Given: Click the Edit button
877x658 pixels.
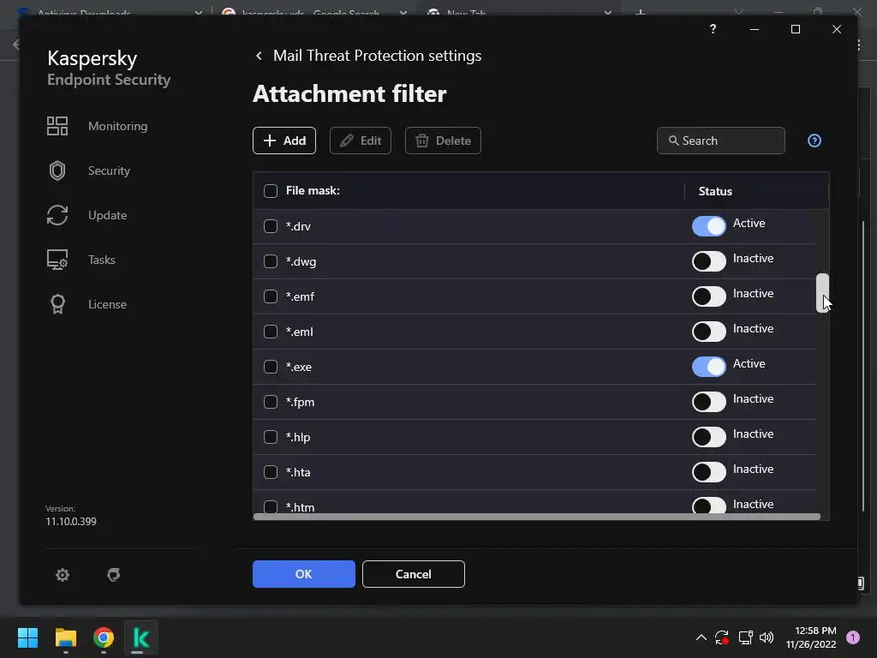Looking at the screenshot, I should [x=361, y=141].
